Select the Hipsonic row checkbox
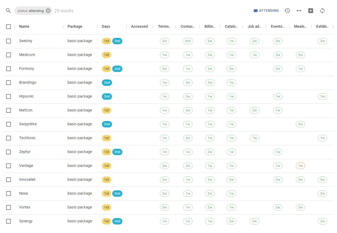The image size is (337, 233). point(9,97)
